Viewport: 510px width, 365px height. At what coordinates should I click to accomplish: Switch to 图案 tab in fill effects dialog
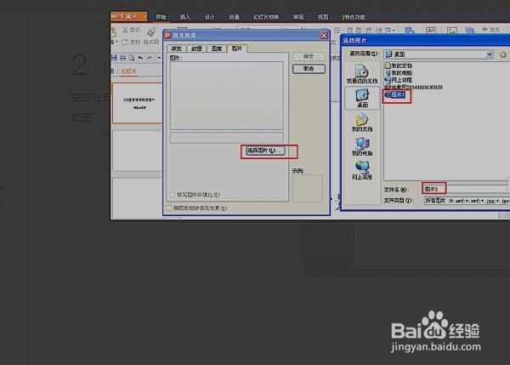(x=217, y=48)
